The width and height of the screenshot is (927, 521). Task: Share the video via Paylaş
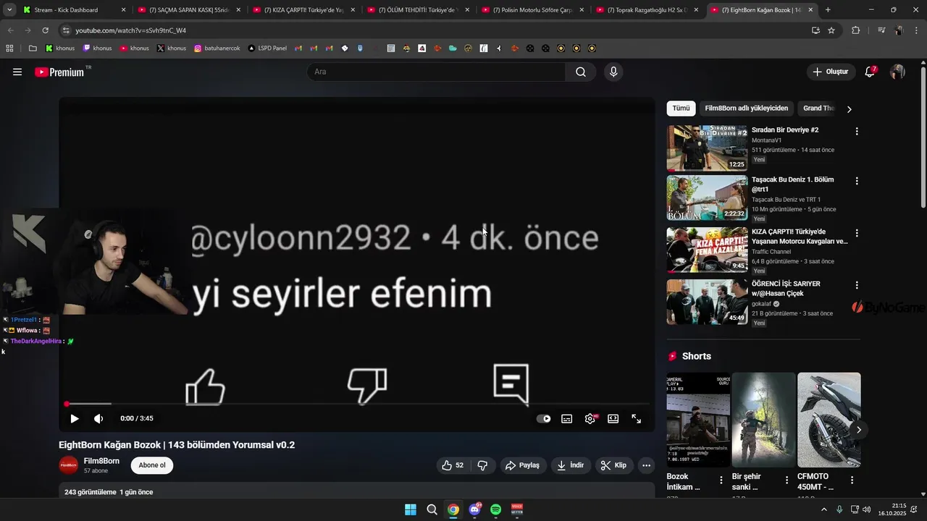[522, 465]
